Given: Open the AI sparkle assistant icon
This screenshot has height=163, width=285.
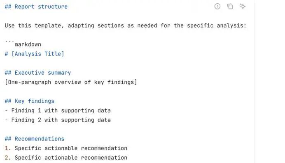Looking at the screenshot, I should [243, 6].
